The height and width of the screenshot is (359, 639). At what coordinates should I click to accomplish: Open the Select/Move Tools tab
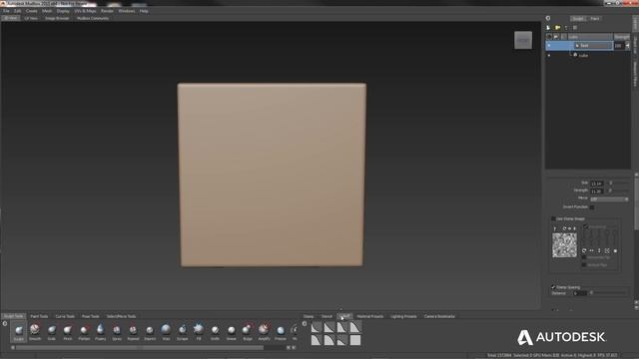[x=121, y=316]
